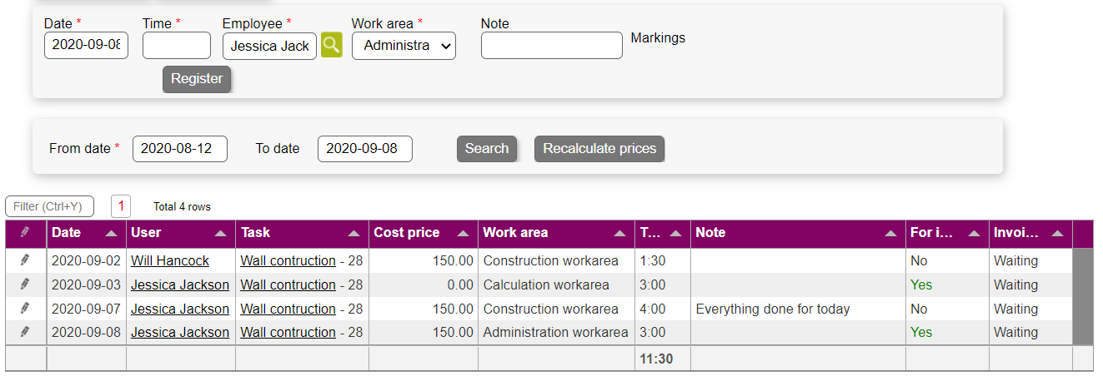The height and width of the screenshot is (376, 1103).
Task: Edit the 2020-09-07 entry via pencil icon
Action: click(x=25, y=309)
